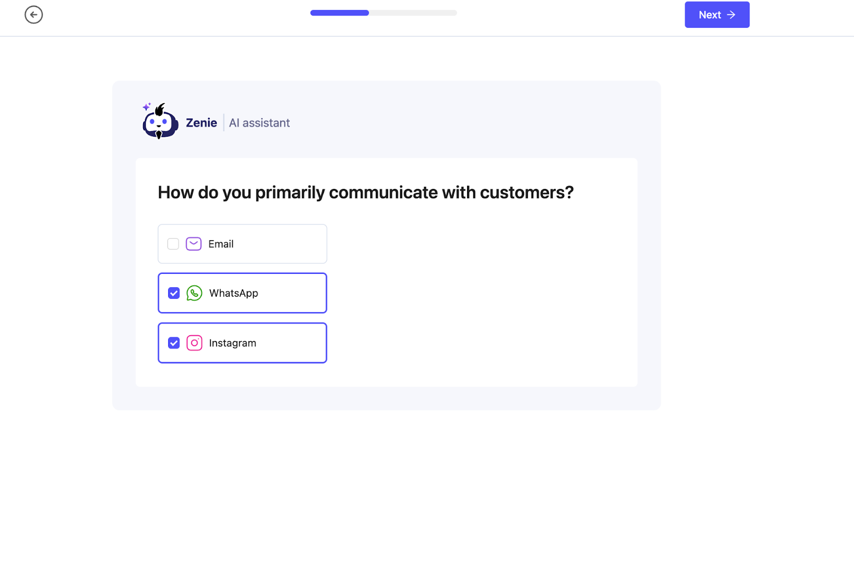Uncheck the Instagram checkbox

pos(174,343)
